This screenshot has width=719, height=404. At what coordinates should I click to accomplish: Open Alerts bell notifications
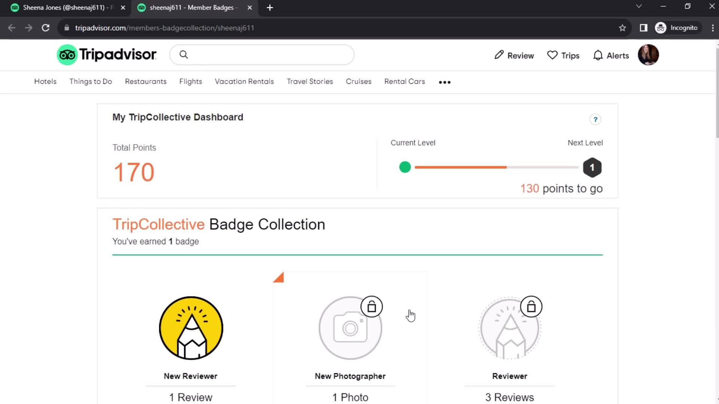tap(611, 55)
